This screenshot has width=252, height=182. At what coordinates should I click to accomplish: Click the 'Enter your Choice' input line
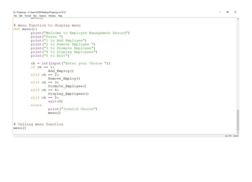coord(71,64)
